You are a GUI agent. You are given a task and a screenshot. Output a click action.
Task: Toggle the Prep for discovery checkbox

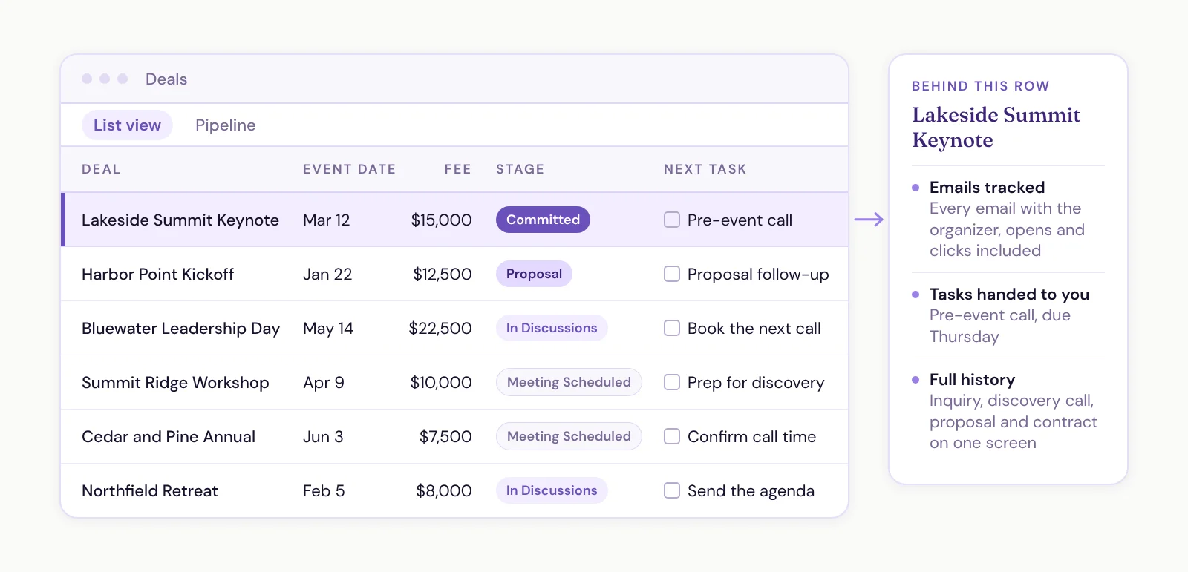[x=672, y=382]
